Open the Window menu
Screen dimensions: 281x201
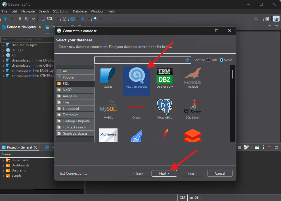[x=97, y=11]
